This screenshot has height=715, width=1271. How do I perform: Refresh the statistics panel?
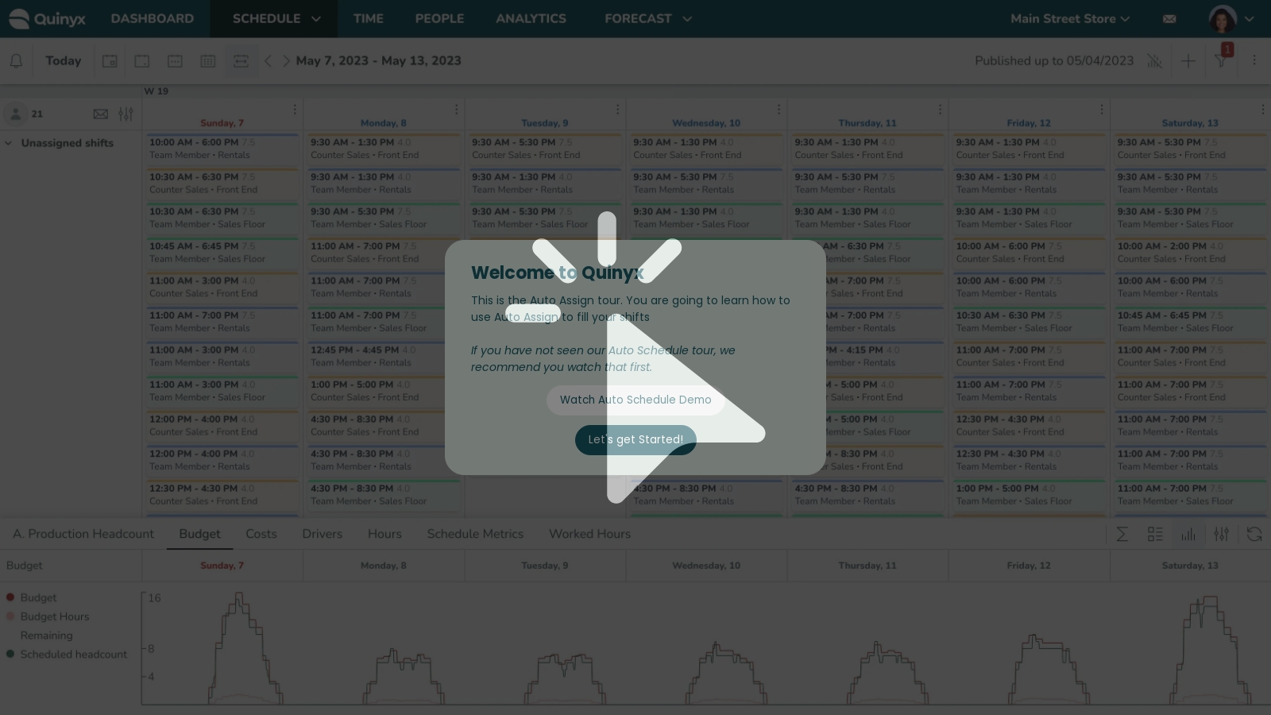coord(1254,535)
